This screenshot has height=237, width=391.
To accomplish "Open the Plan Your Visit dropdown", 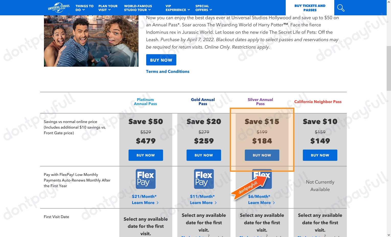I will click(x=108, y=8).
